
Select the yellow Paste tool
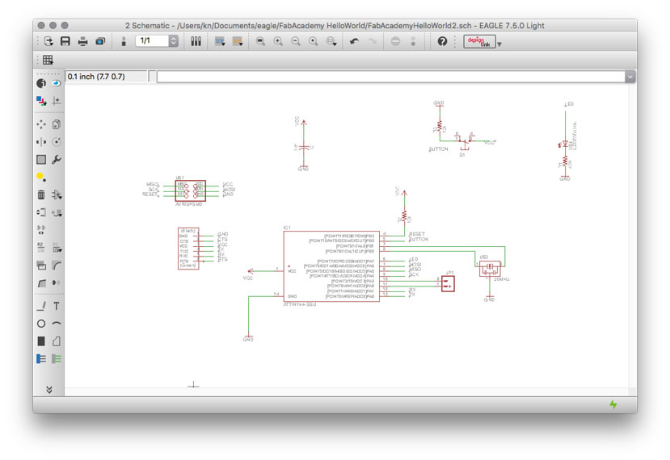point(41,177)
